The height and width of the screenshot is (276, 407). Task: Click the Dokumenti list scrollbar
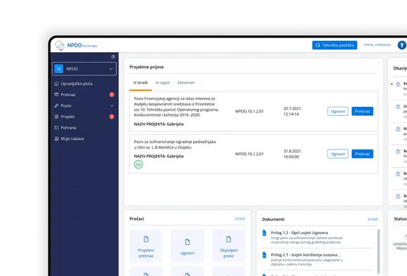[x=378, y=251]
